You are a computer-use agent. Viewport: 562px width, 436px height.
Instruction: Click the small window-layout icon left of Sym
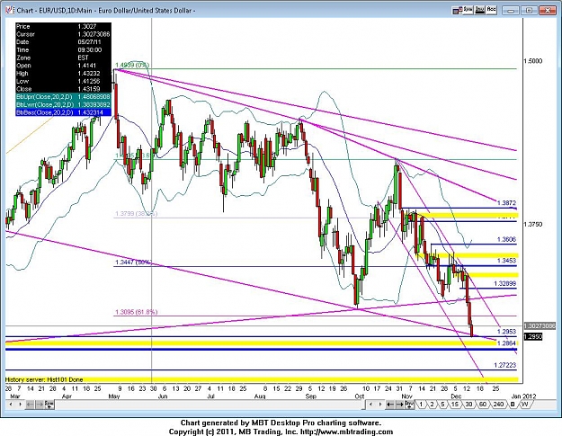pyautogui.click(x=456, y=11)
